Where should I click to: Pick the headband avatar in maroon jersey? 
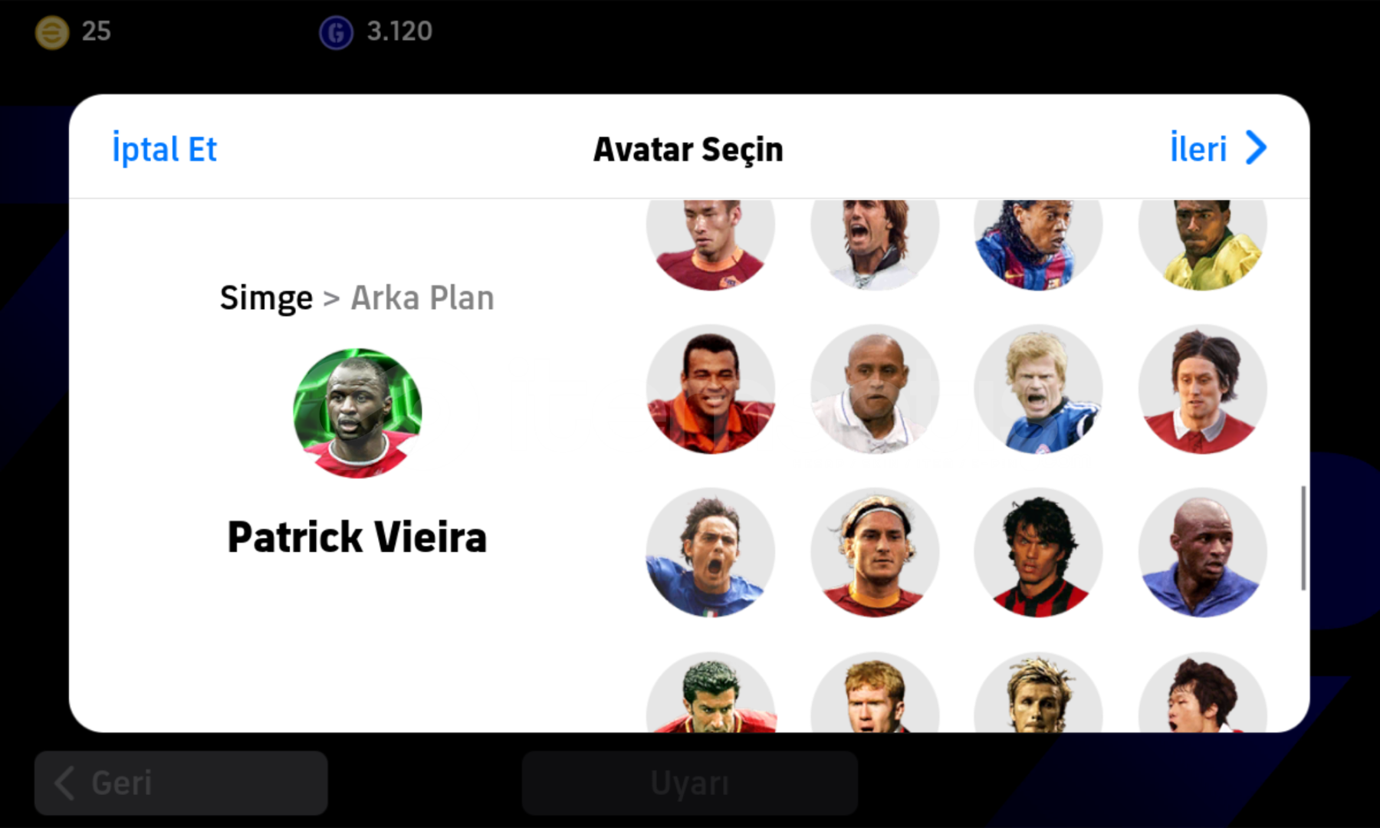coord(875,553)
